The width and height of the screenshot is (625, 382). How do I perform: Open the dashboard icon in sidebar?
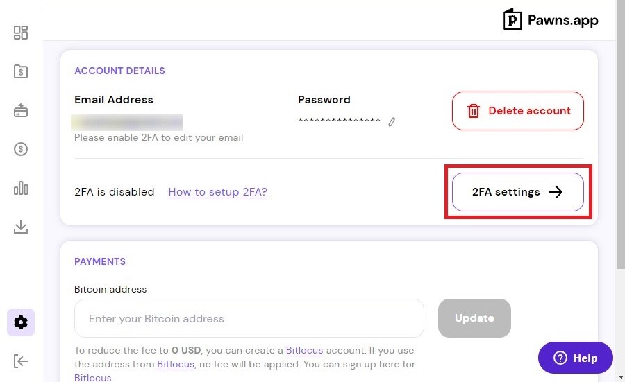point(21,33)
